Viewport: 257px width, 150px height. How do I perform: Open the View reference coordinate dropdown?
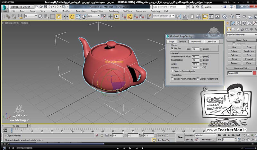(93, 16)
